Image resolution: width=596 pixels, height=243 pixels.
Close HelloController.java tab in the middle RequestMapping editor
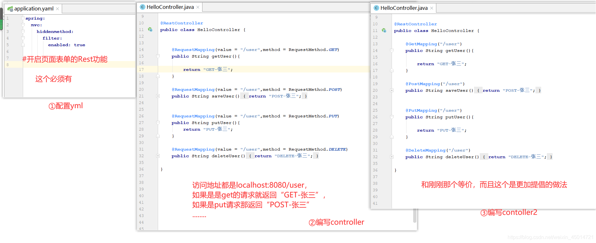(x=198, y=7)
